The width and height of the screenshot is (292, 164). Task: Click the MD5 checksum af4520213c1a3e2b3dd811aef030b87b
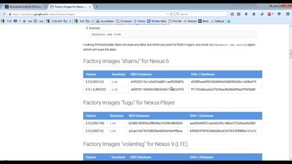point(157,82)
